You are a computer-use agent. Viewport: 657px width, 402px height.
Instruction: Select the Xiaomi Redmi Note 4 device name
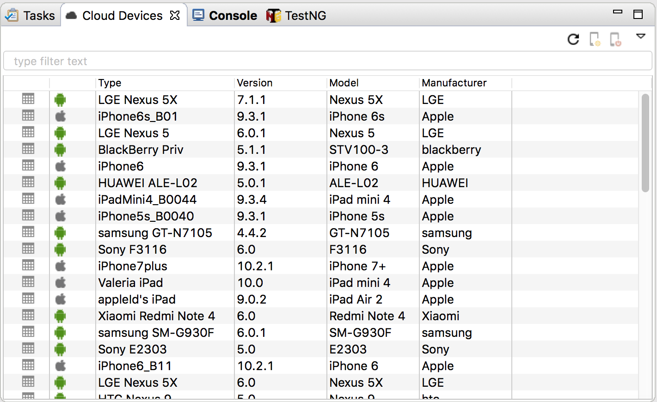coord(156,316)
